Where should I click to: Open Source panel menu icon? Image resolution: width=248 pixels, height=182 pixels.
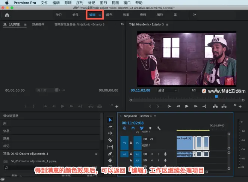tap(25, 24)
